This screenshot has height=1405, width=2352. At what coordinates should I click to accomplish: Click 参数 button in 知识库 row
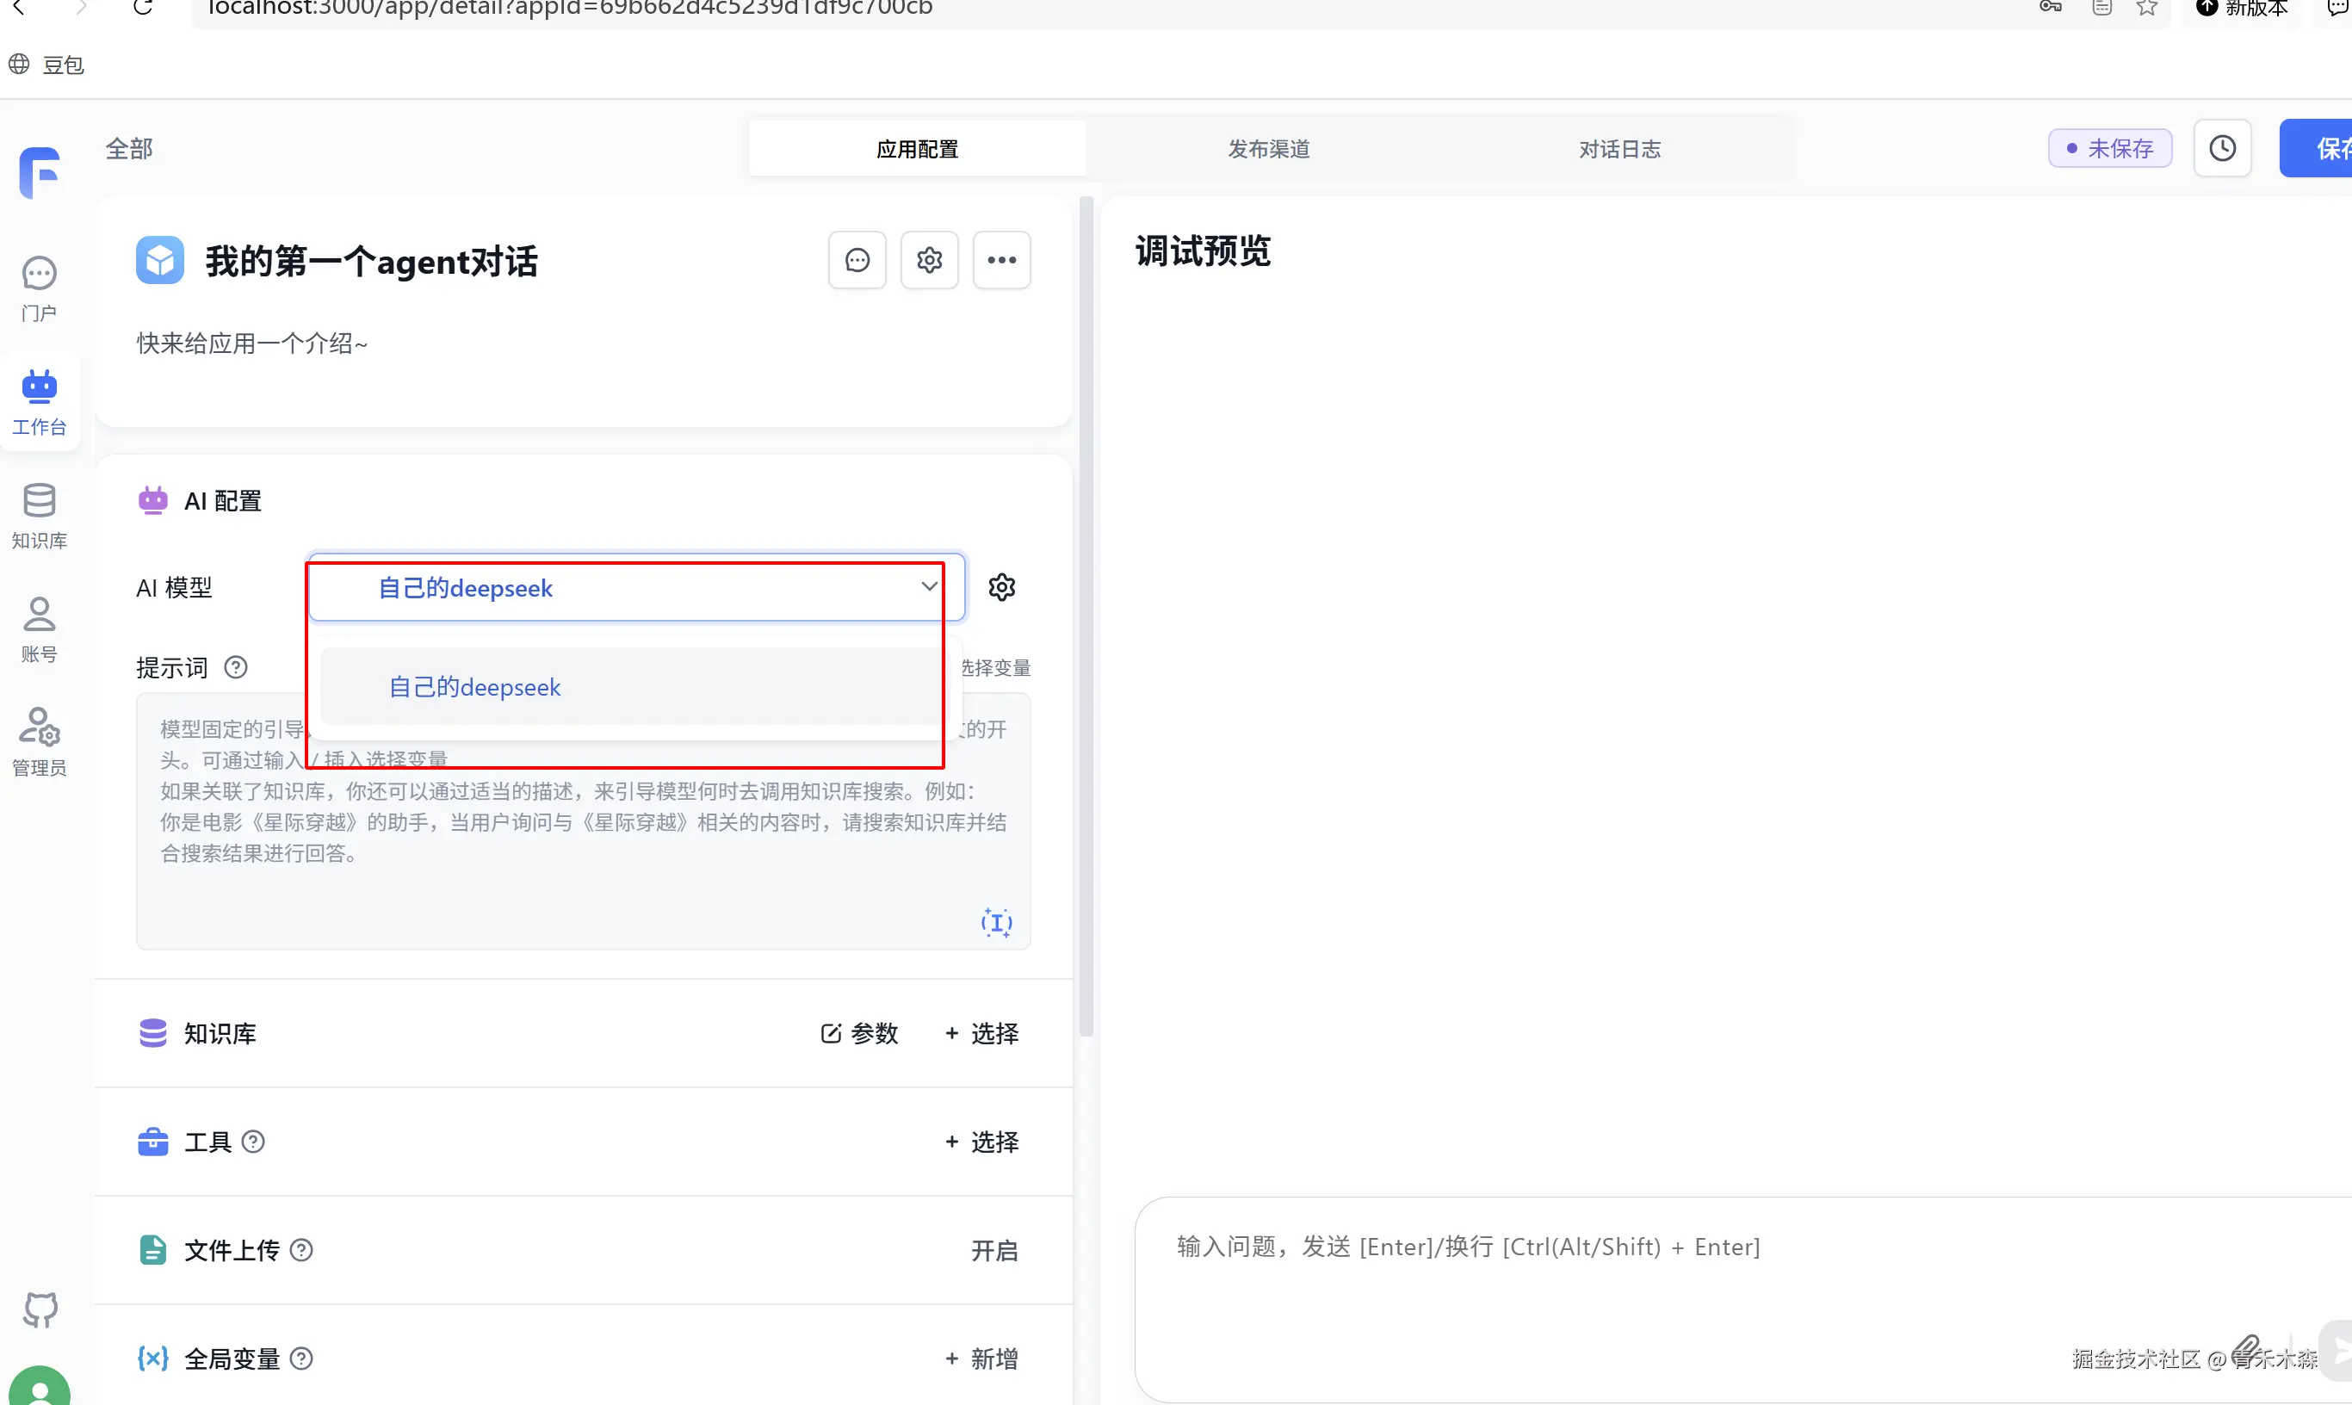859,1033
